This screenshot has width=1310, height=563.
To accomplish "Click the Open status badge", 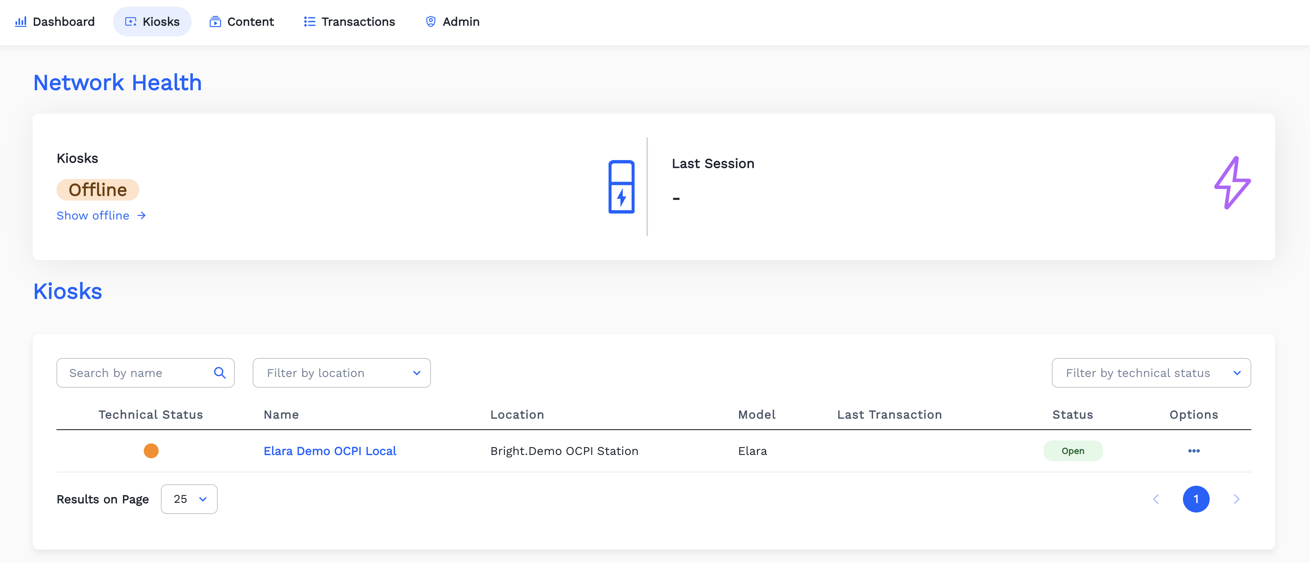I will tap(1073, 451).
